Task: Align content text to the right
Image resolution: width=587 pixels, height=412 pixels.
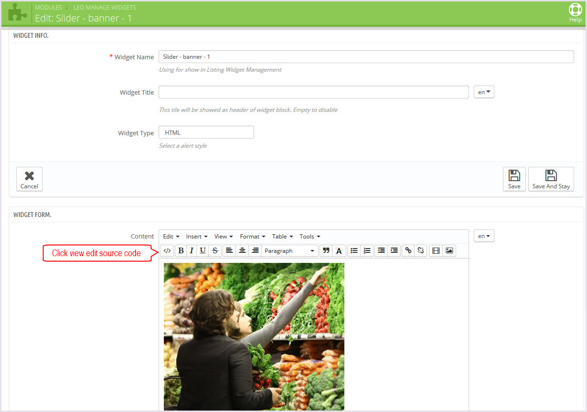Action: (255, 250)
